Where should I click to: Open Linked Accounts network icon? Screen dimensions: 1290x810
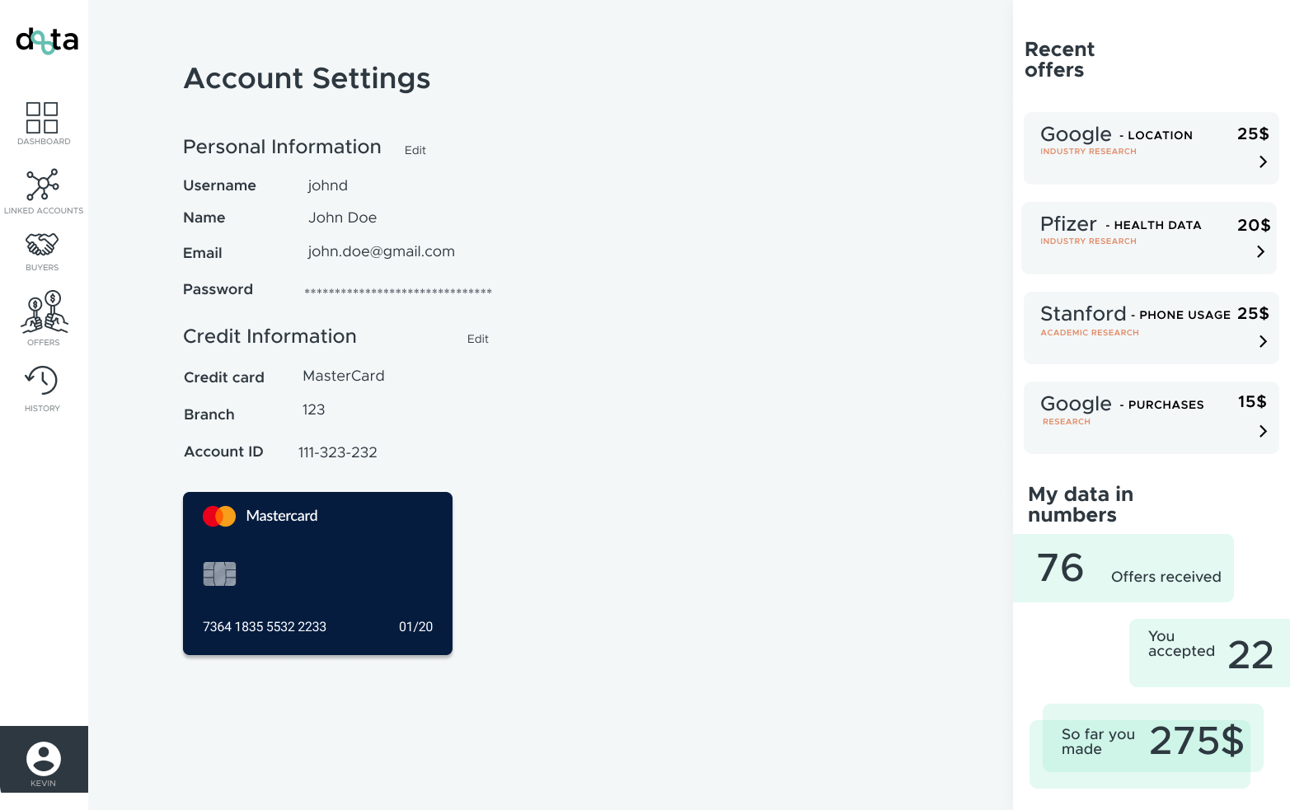(43, 185)
